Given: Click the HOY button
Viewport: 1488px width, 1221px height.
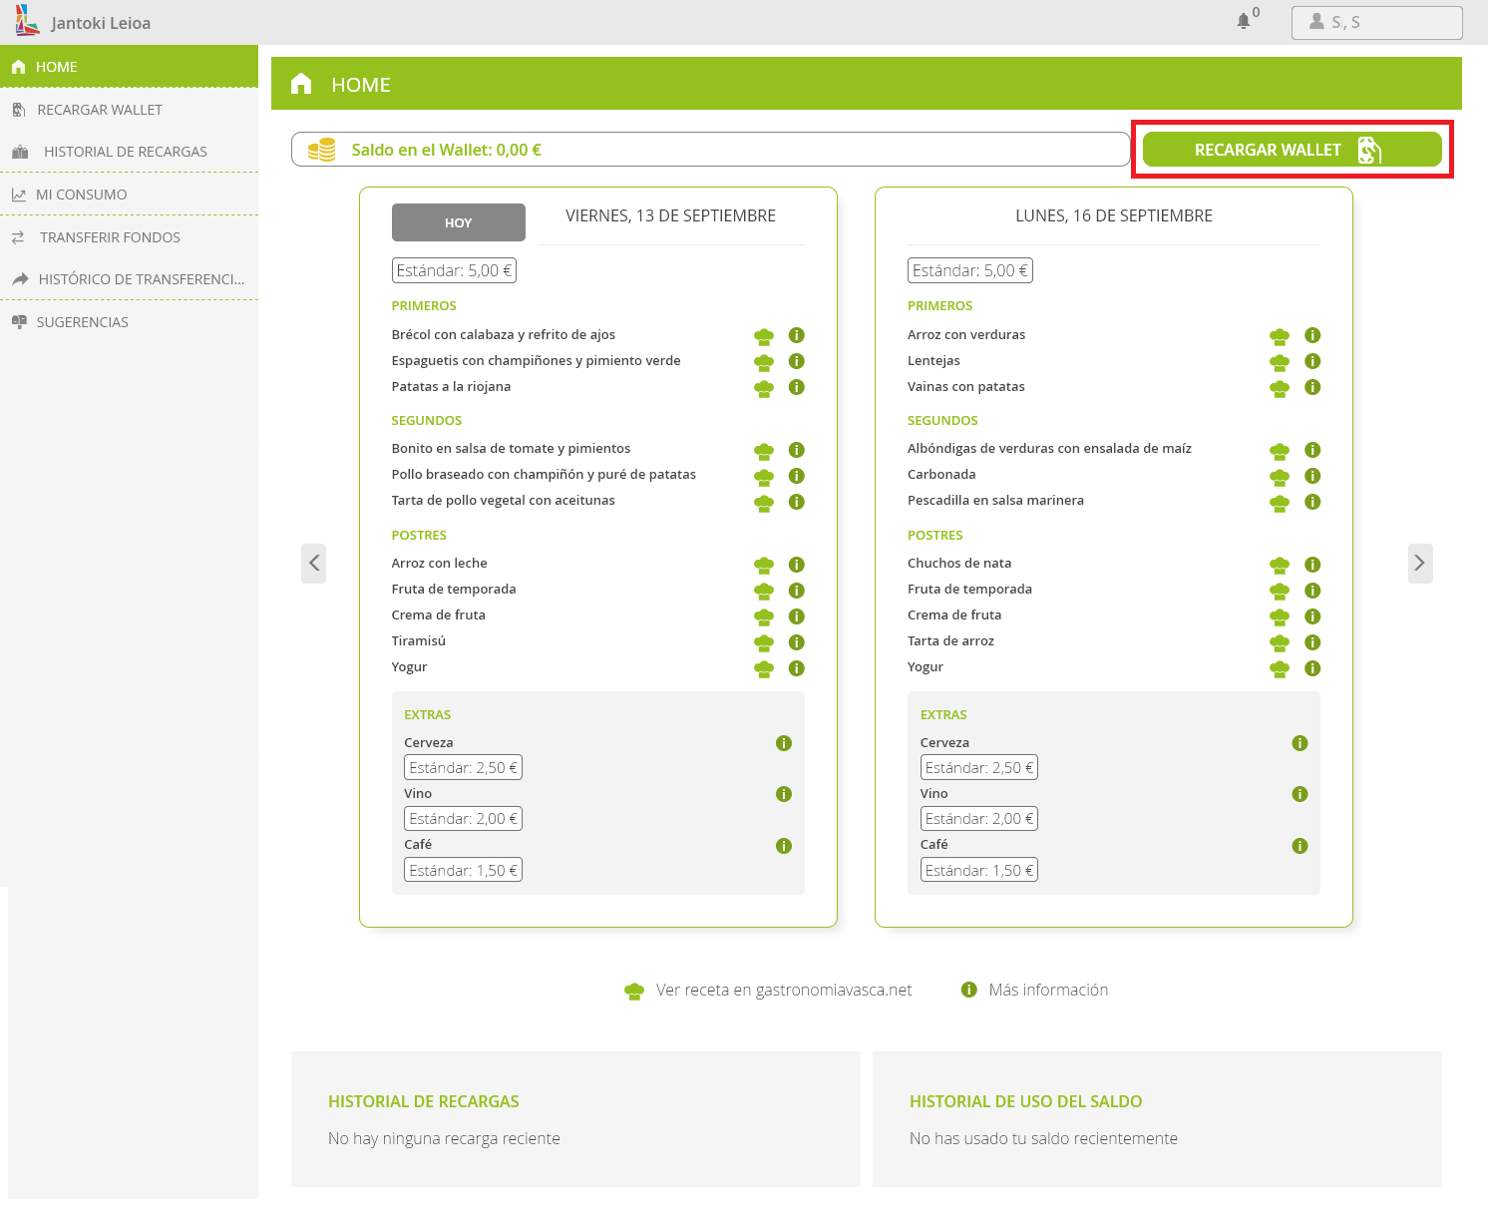Looking at the screenshot, I should tap(458, 222).
